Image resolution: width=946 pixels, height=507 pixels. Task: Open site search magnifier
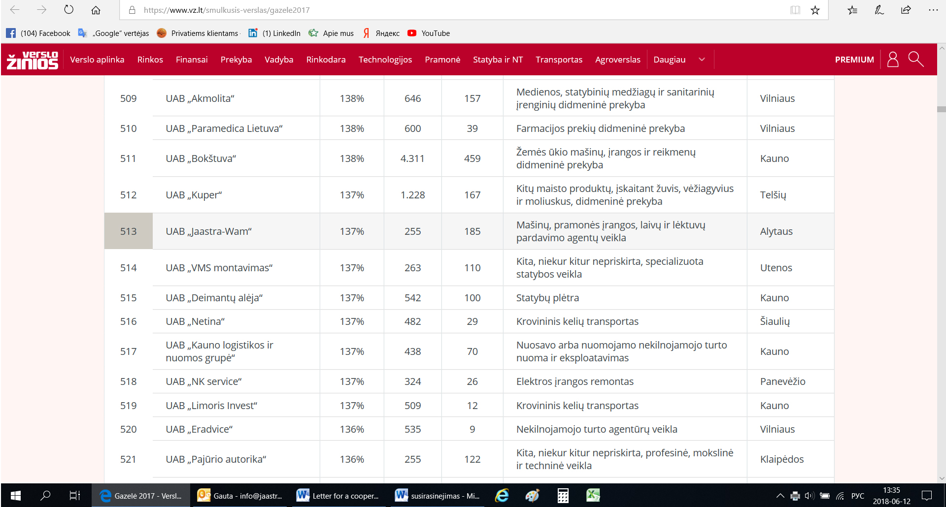(916, 60)
